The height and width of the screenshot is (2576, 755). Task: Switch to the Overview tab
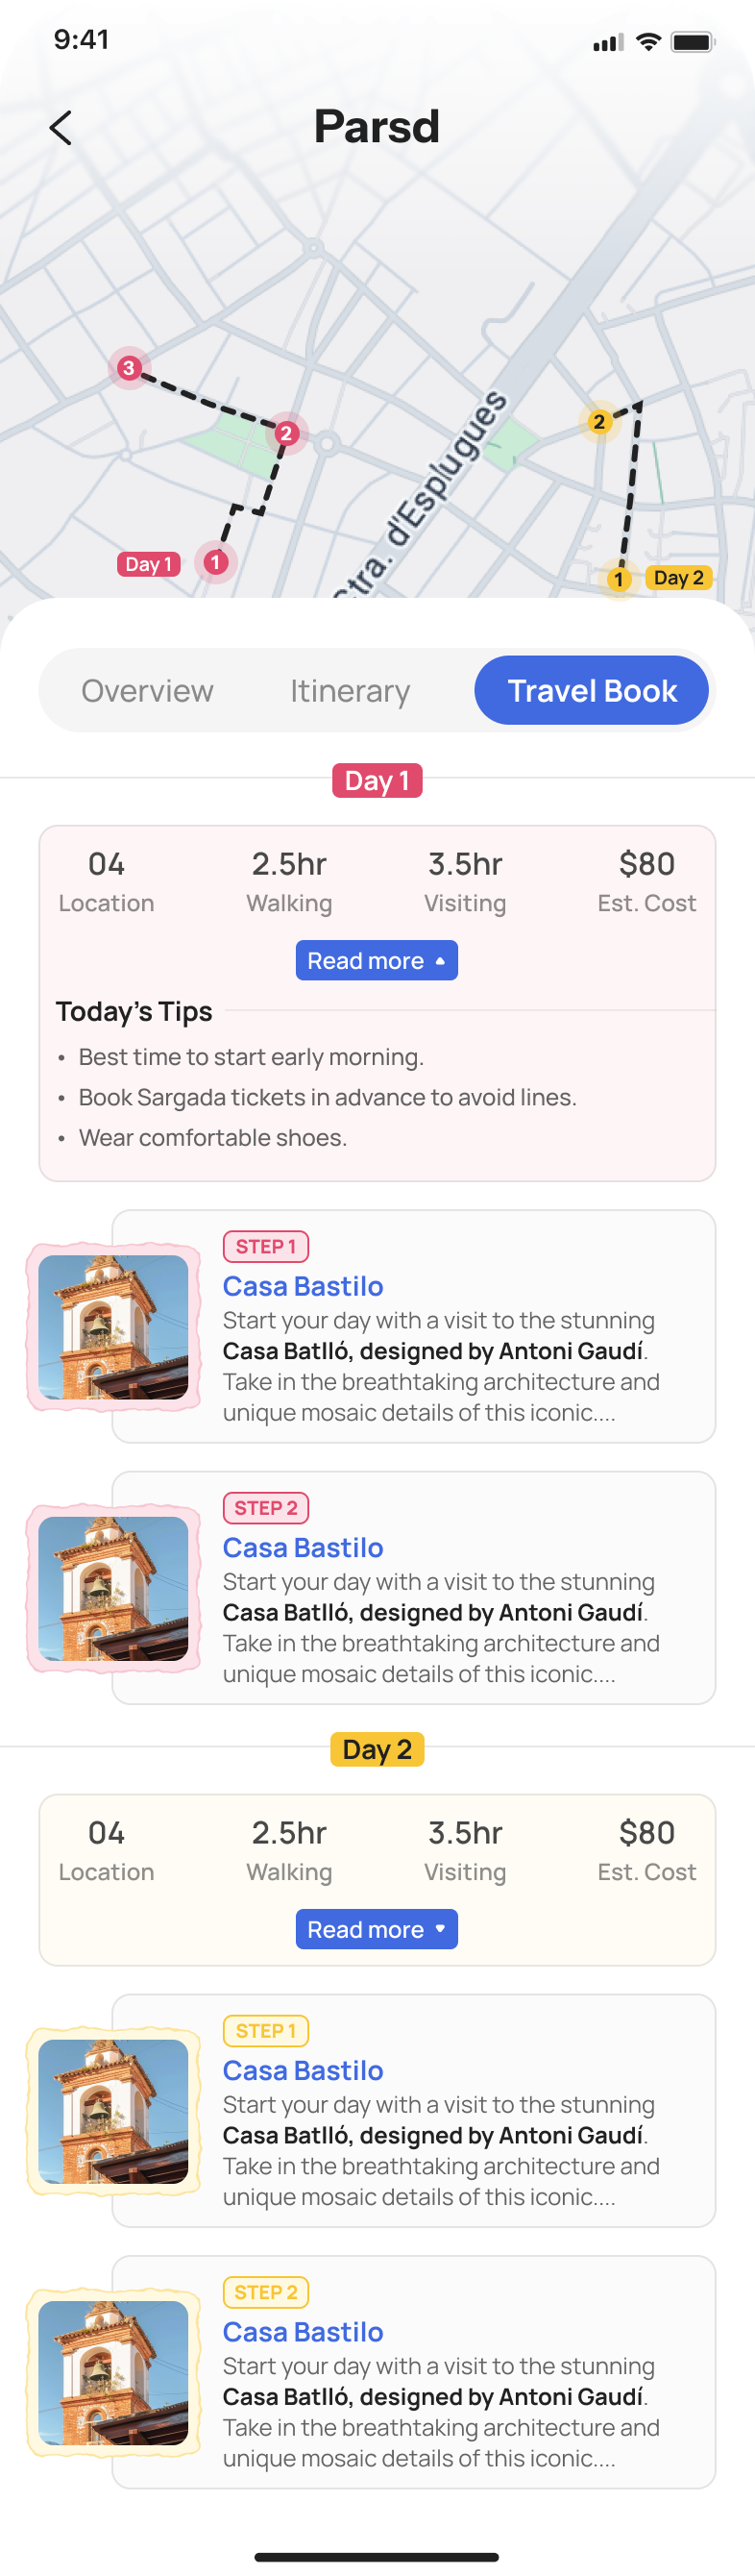(147, 690)
